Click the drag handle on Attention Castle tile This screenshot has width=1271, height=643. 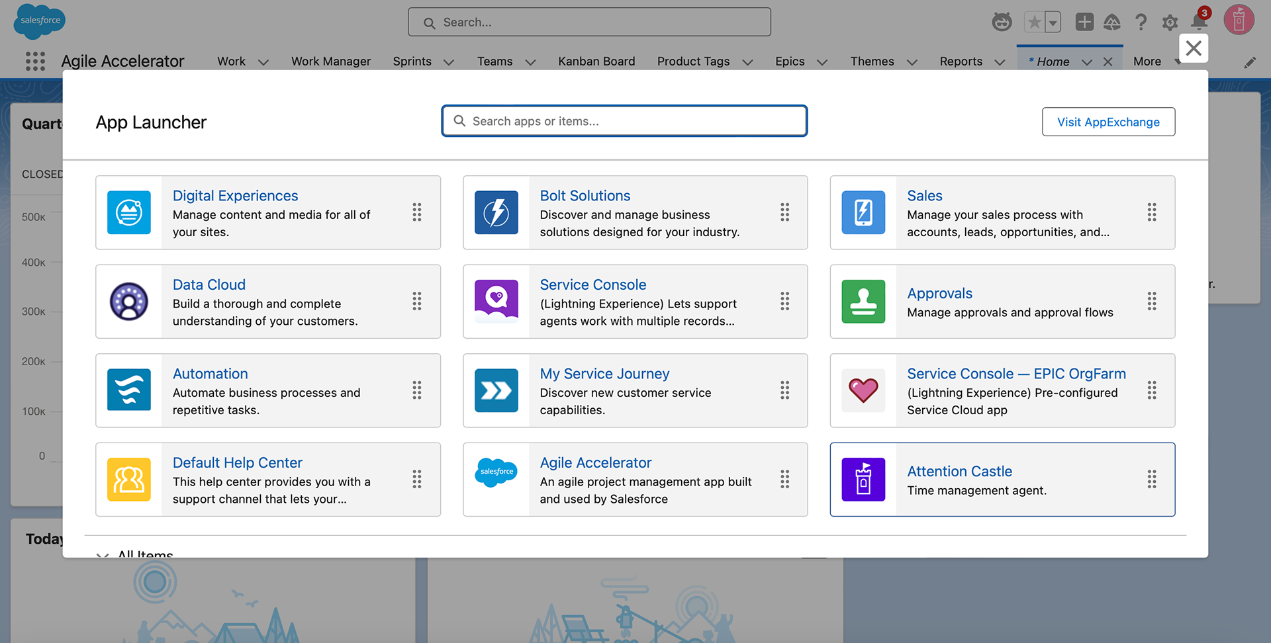(x=1152, y=480)
